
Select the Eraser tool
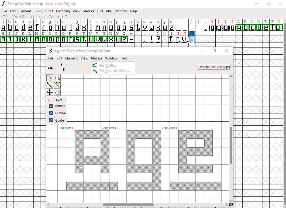[57, 85]
